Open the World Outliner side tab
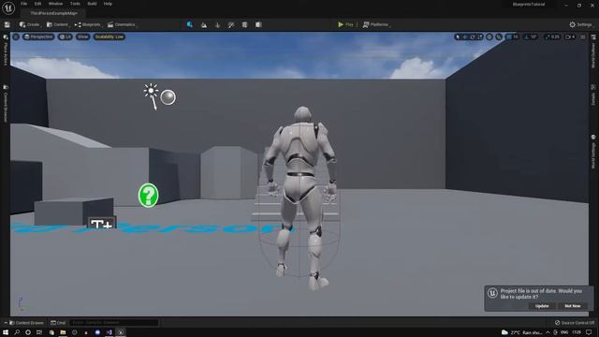599x337 pixels. (x=593, y=52)
